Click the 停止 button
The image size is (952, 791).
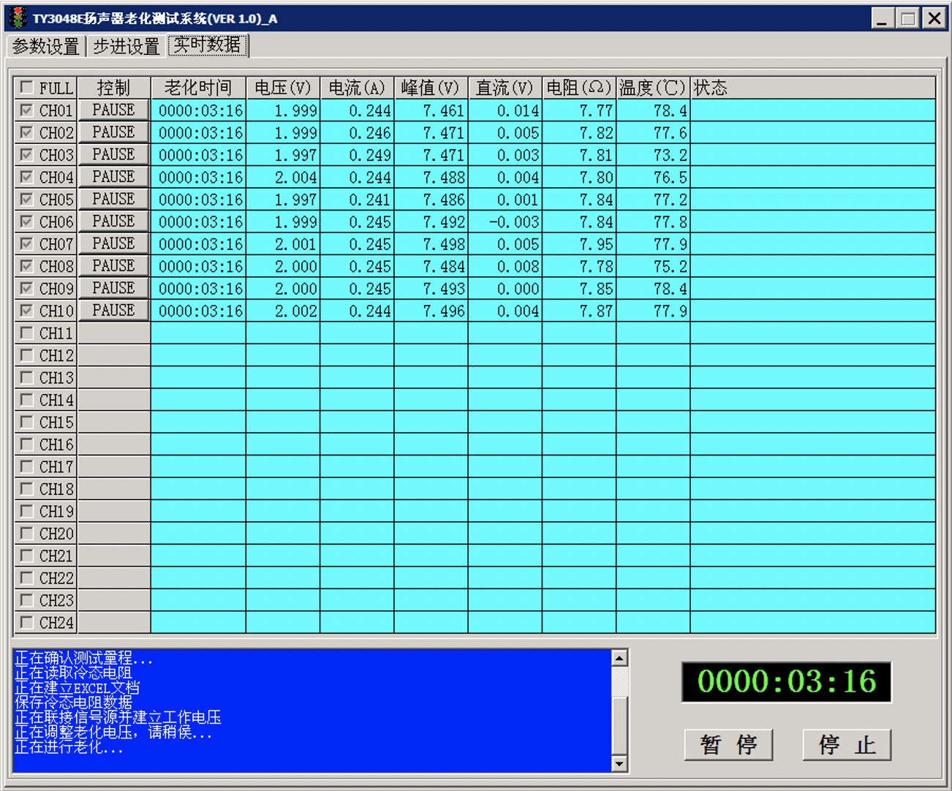(x=847, y=745)
